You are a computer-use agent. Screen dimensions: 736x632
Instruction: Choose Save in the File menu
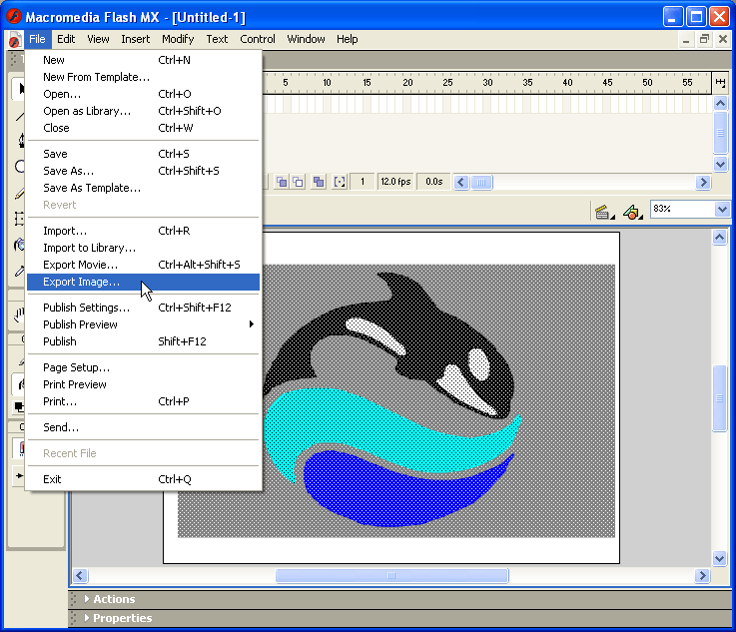pyautogui.click(x=143, y=154)
